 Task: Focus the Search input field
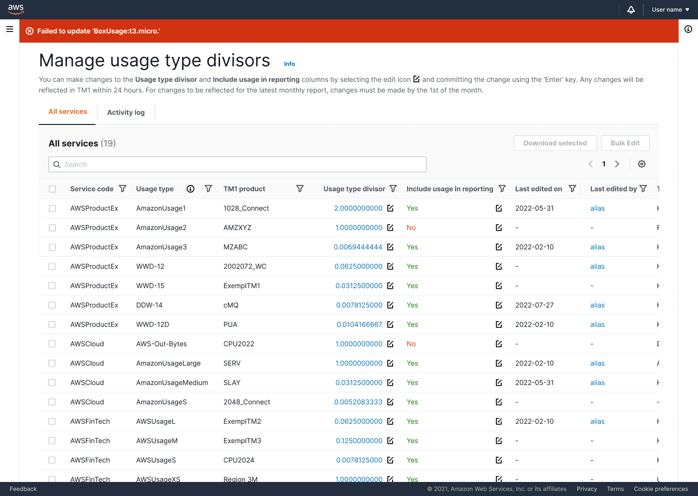click(x=238, y=164)
